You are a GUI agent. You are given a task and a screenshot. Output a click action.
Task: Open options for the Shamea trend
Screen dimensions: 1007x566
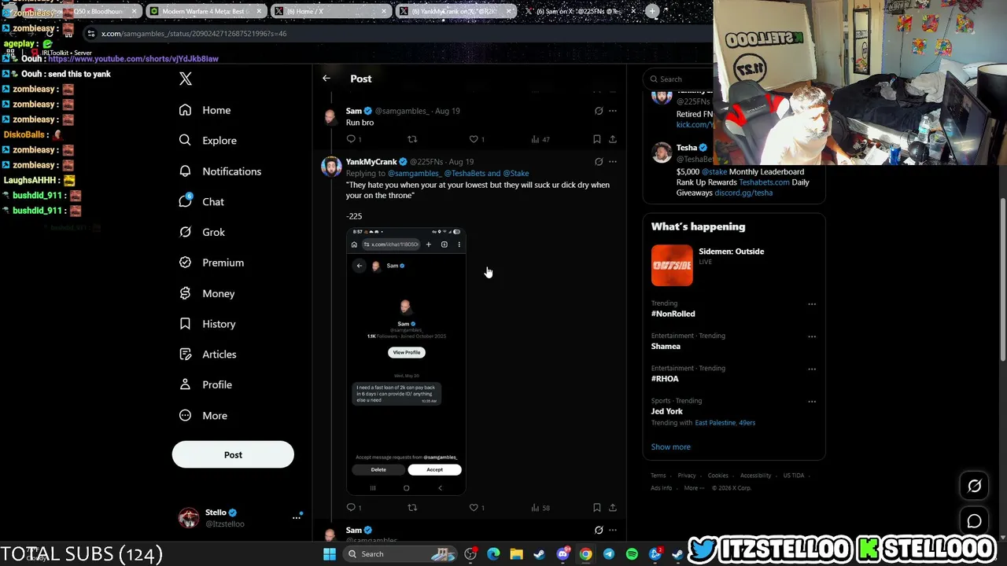point(812,336)
